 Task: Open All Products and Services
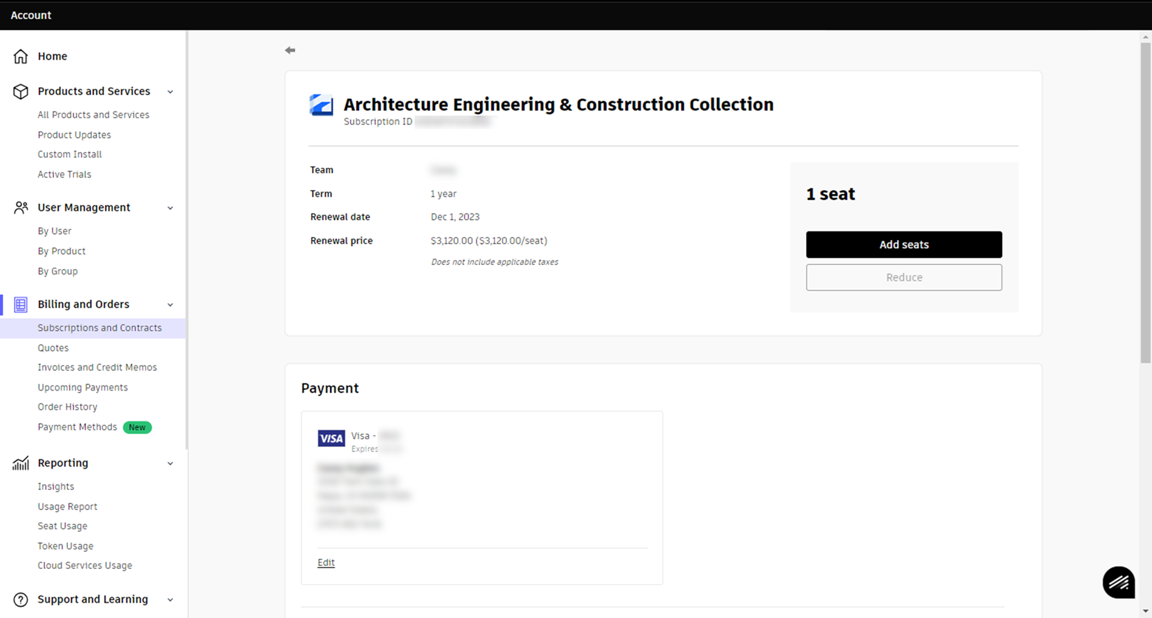pyautogui.click(x=93, y=115)
